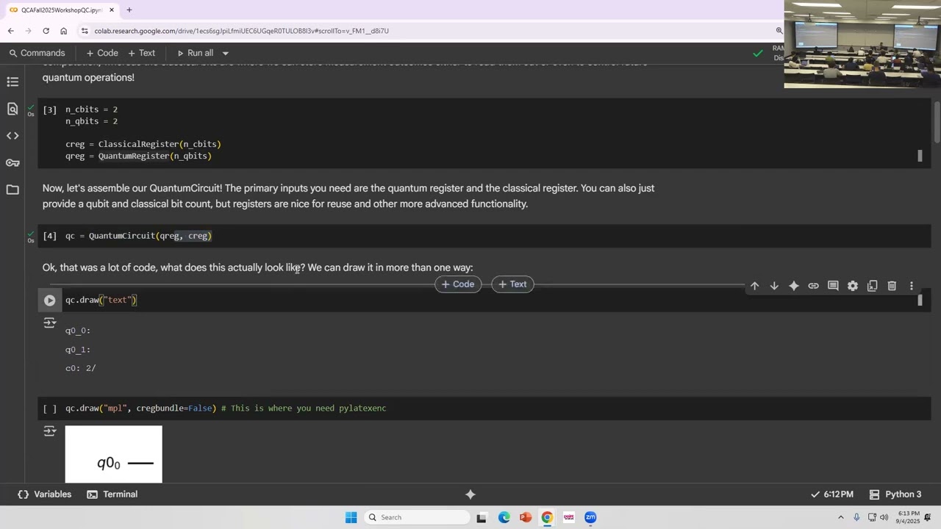Open the cell editor settings gear

click(852, 286)
